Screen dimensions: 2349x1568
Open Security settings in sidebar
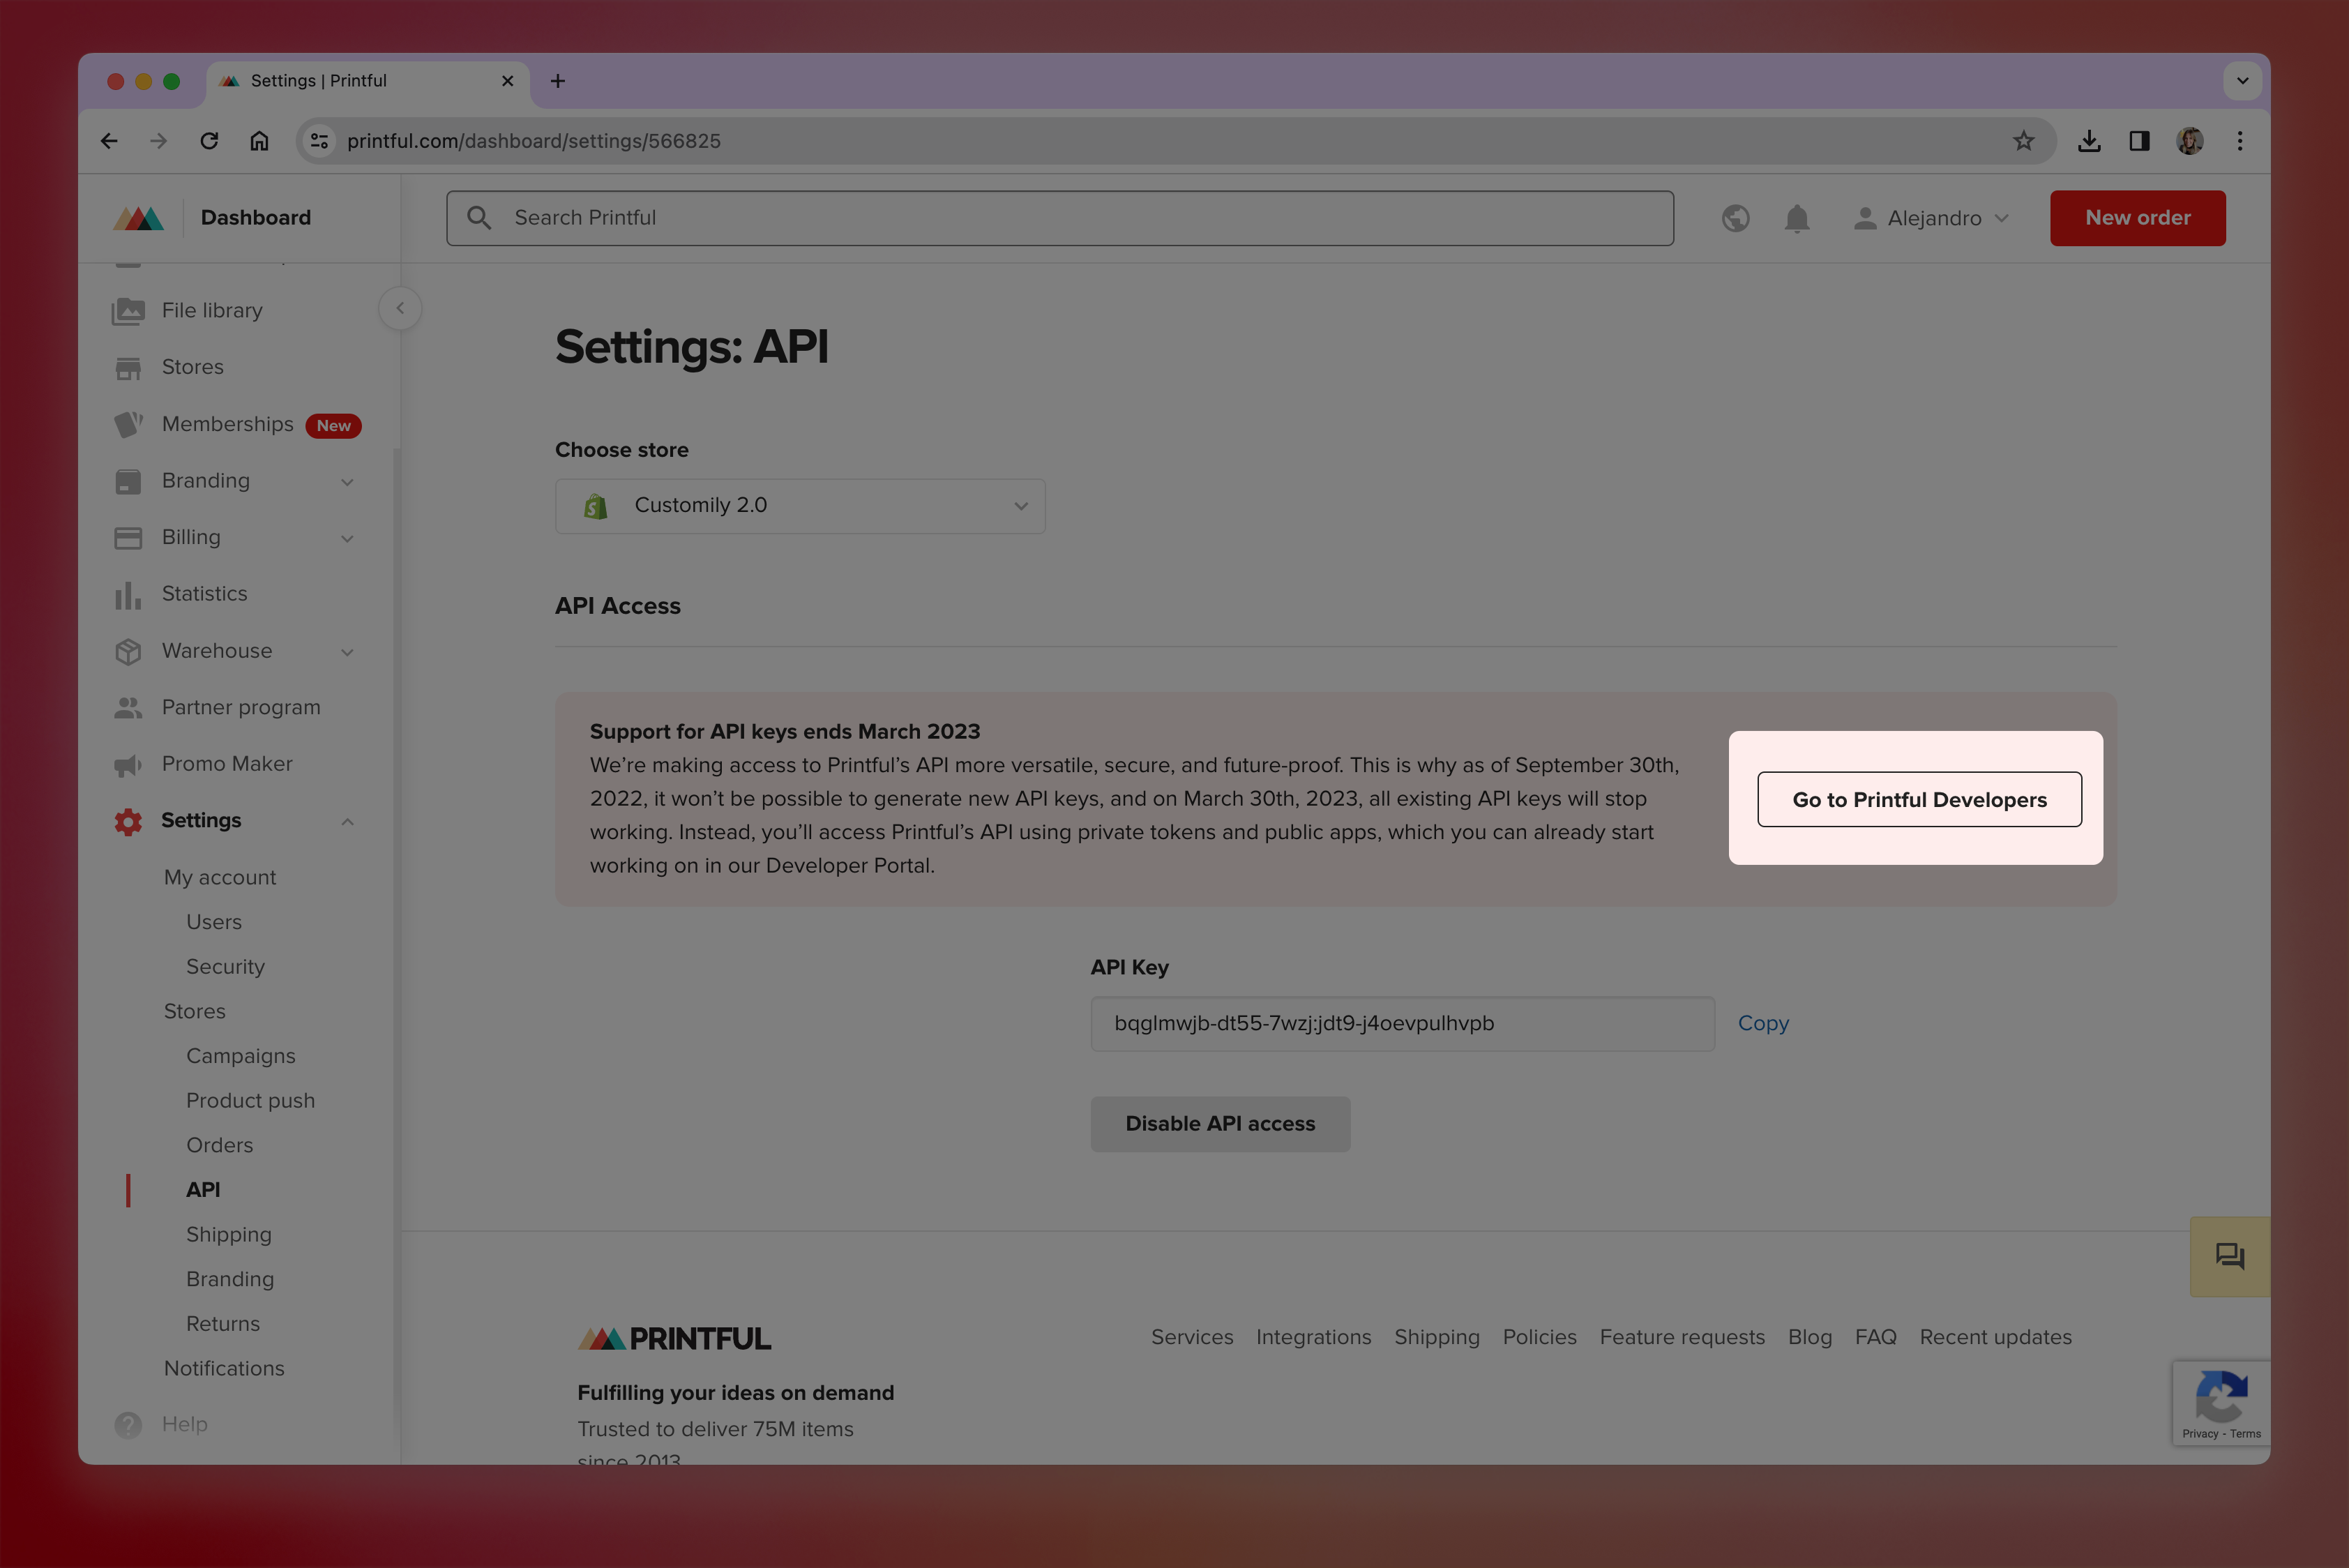[x=225, y=967]
